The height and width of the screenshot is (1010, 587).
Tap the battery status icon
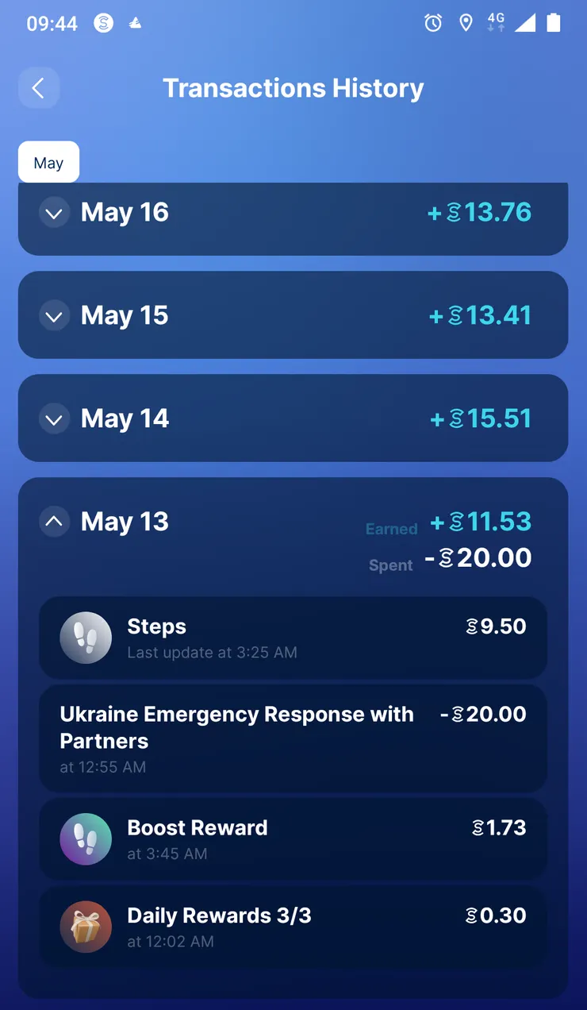click(x=554, y=23)
